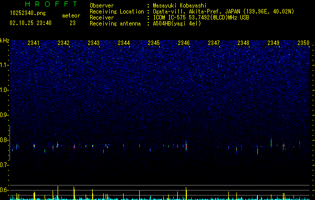The image size is (315, 200).
Task: Click the meteor count value 23
Action: pos(73,23)
